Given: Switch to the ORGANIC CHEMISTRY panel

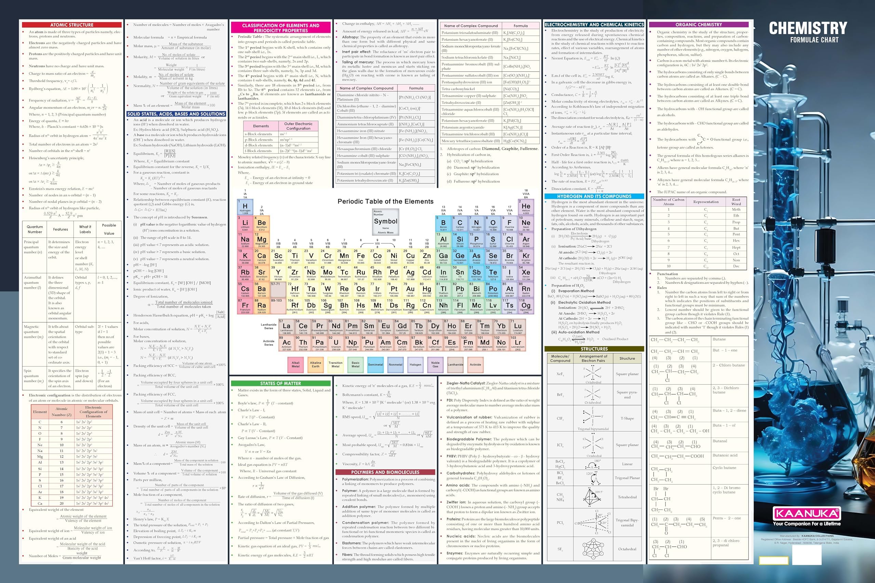Looking at the screenshot, I should click(699, 25).
